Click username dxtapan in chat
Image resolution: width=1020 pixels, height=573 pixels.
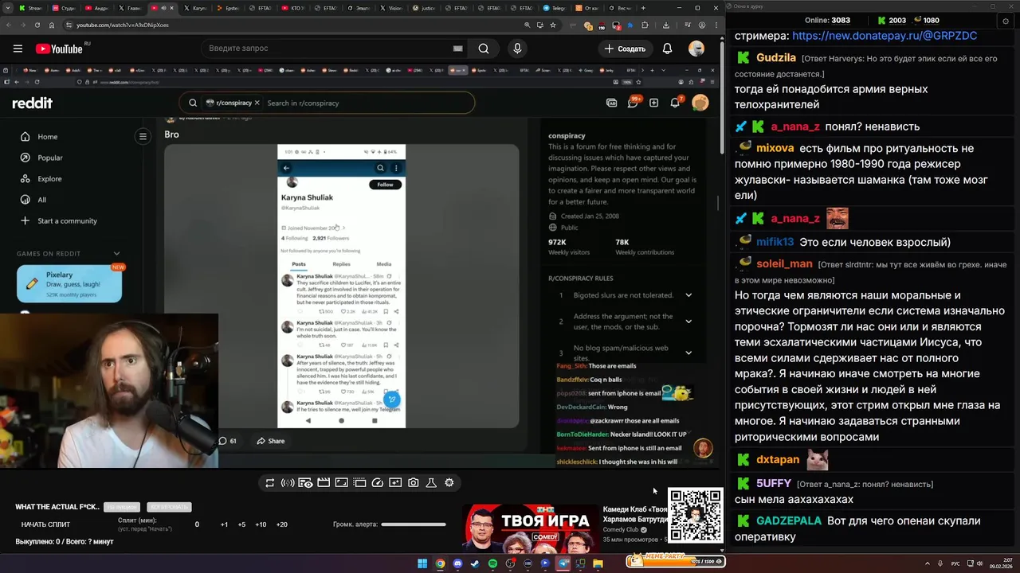tap(778, 460)
